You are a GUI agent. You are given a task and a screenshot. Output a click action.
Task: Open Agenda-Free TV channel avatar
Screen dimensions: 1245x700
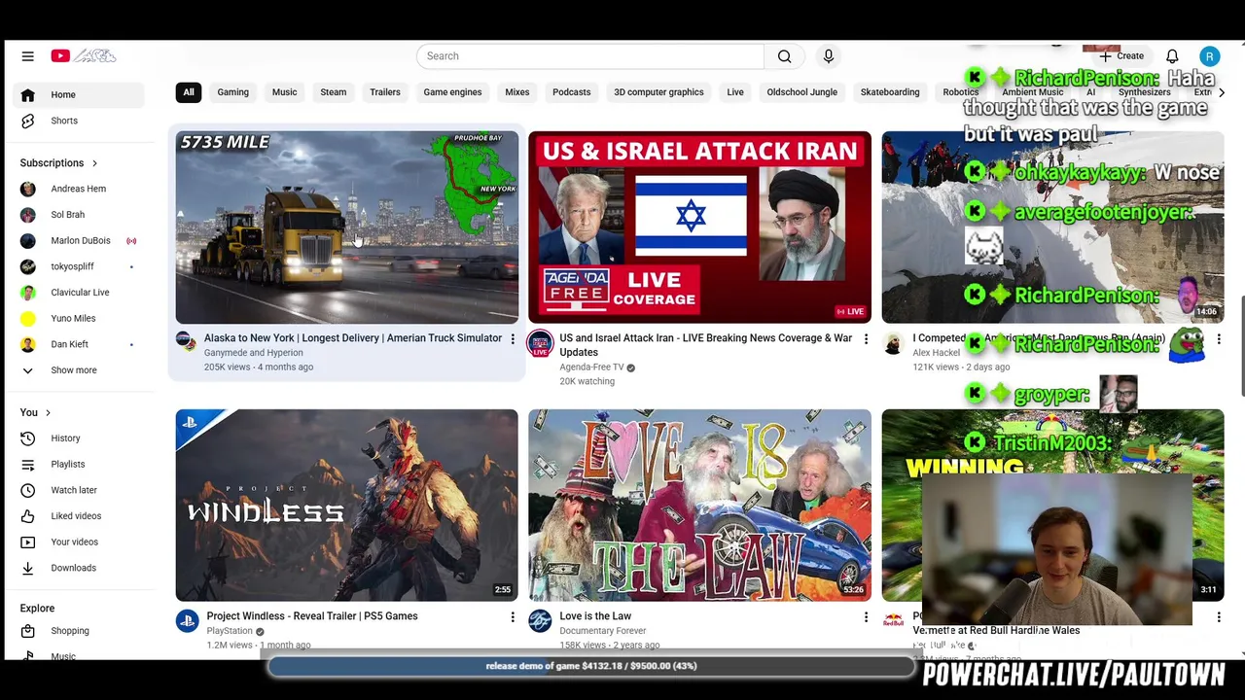click(x=540, y=343)
